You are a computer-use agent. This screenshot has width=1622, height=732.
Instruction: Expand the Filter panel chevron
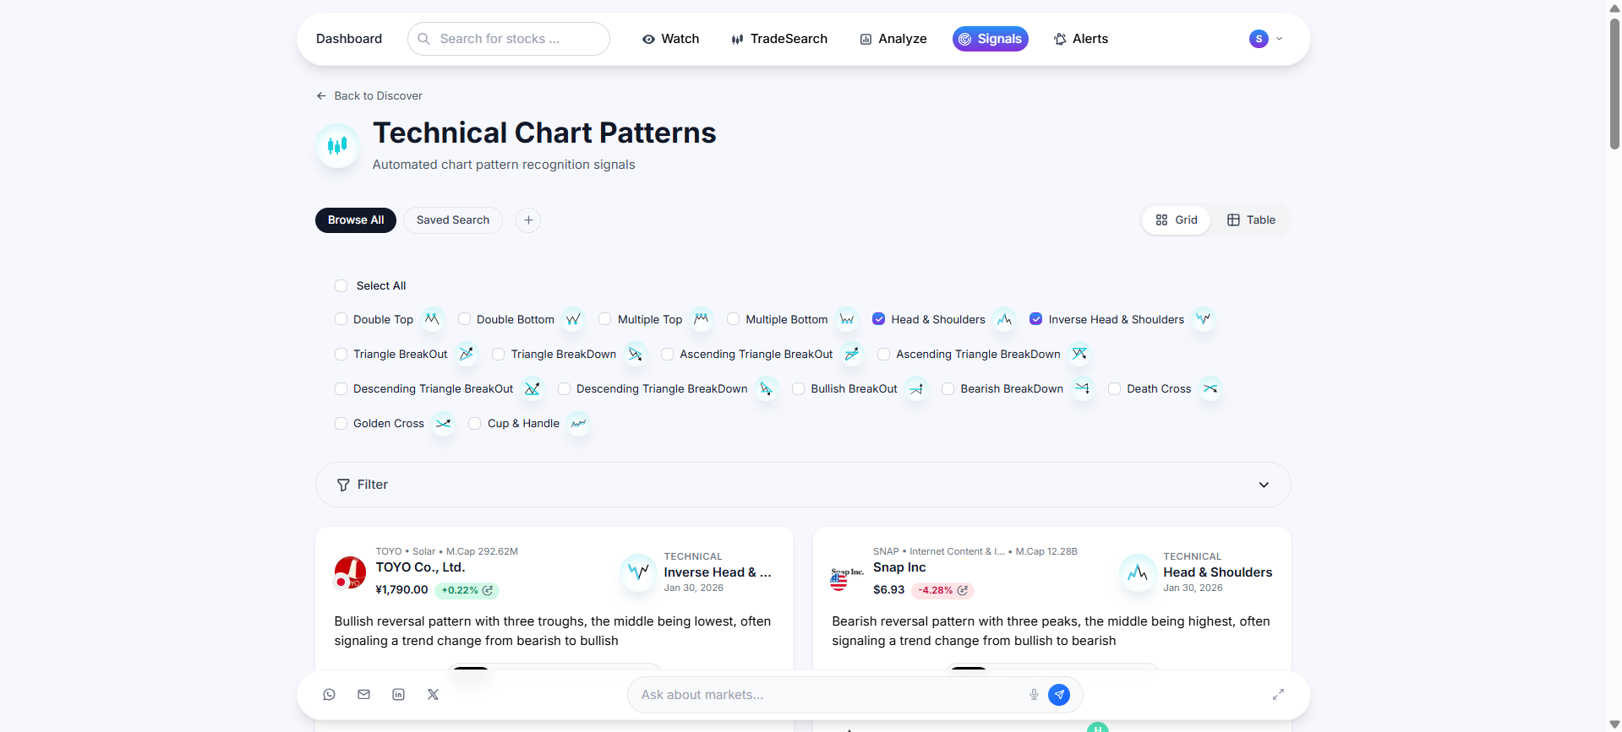1264,485
